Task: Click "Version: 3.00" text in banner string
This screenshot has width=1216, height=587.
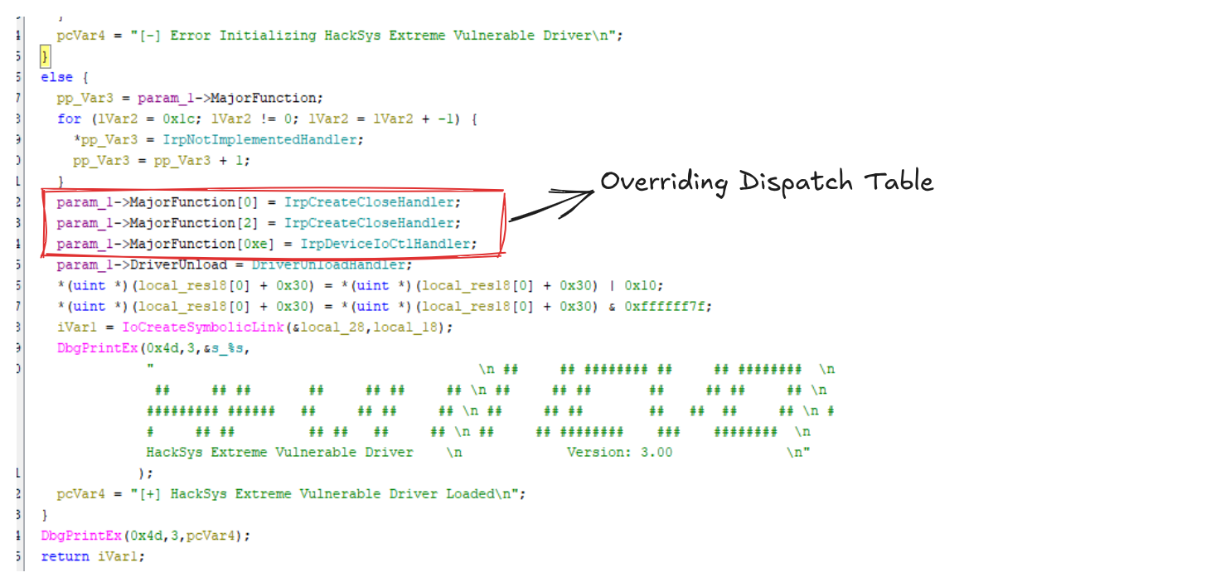Action: pos(619,452)
